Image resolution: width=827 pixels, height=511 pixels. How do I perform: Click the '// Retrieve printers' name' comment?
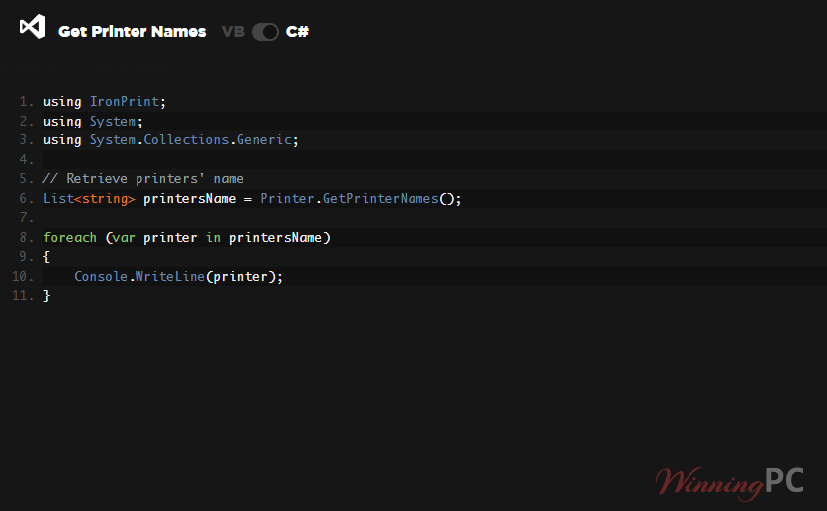click(142, 179)
